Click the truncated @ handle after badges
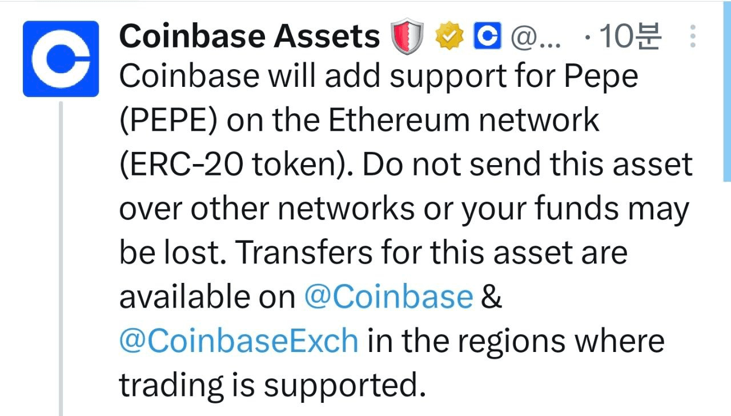 coord(536,38)
